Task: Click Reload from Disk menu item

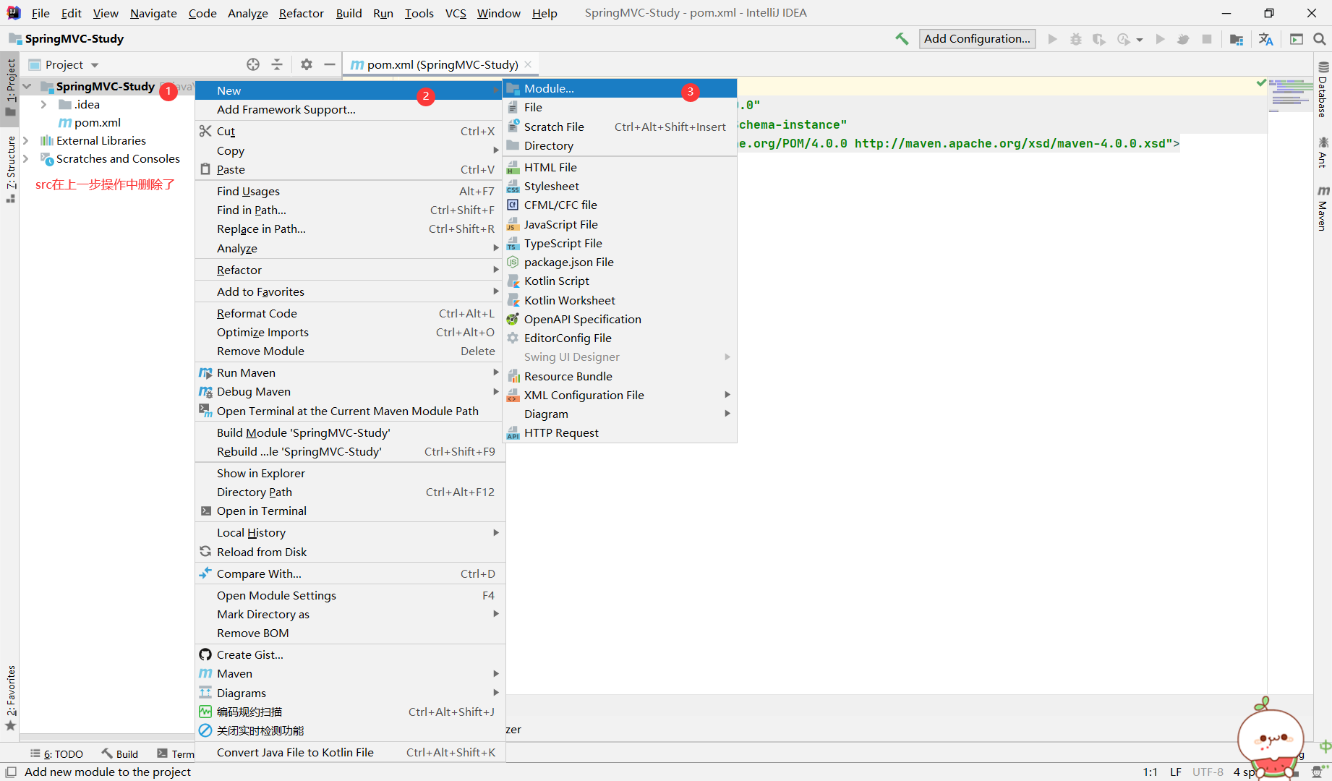Action: pyautogui.click(x=350, y=552)
